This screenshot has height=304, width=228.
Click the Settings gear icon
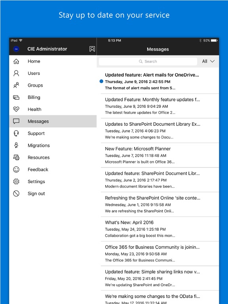[16, 181]
